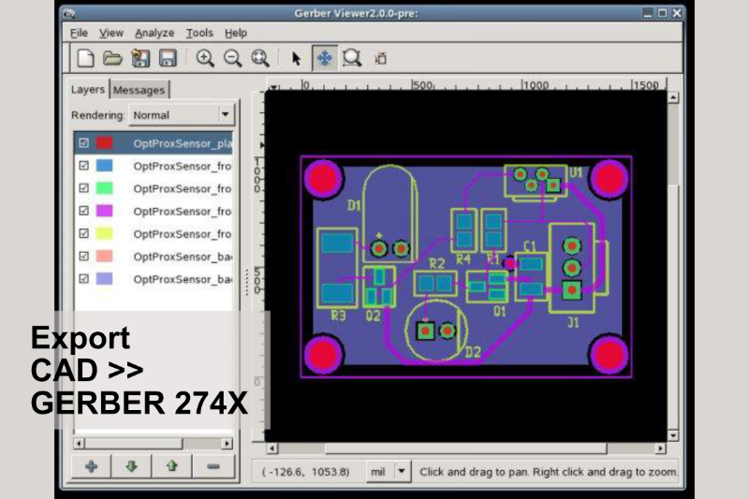
Task: Click the Save floppy disk icon
Action: [x=168, y=58]
